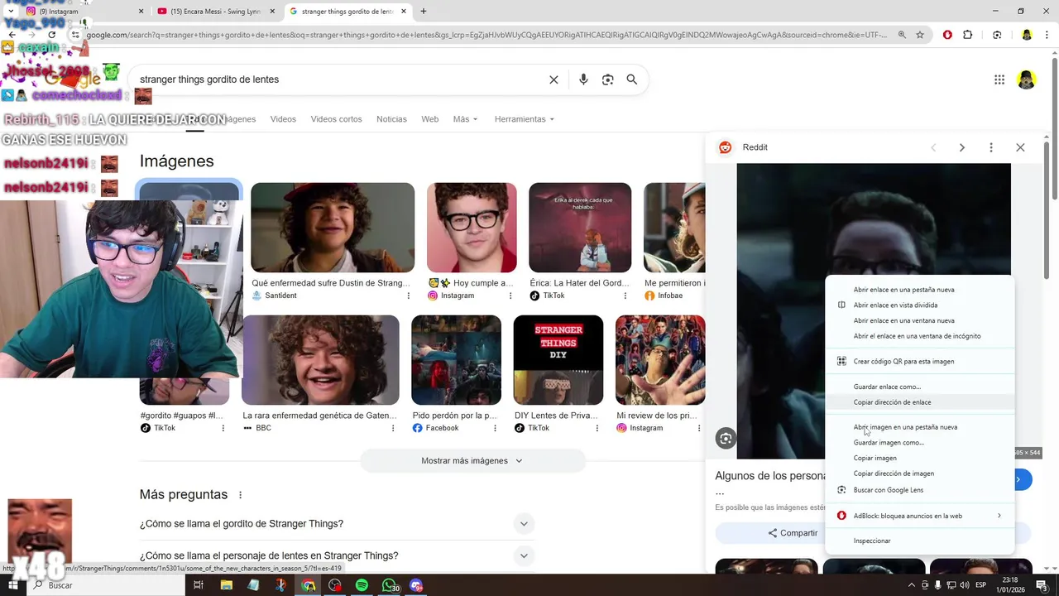Open the notifications center in taskbar
This screenshot has height=596, width=1059.
[x=1042, y=585]
